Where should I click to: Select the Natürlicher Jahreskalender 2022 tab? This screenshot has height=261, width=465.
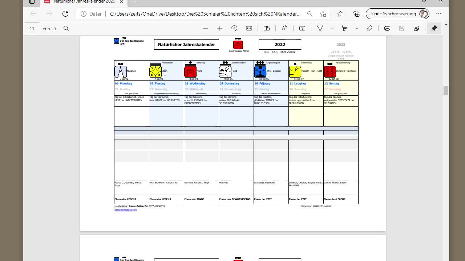coord(84,2)
